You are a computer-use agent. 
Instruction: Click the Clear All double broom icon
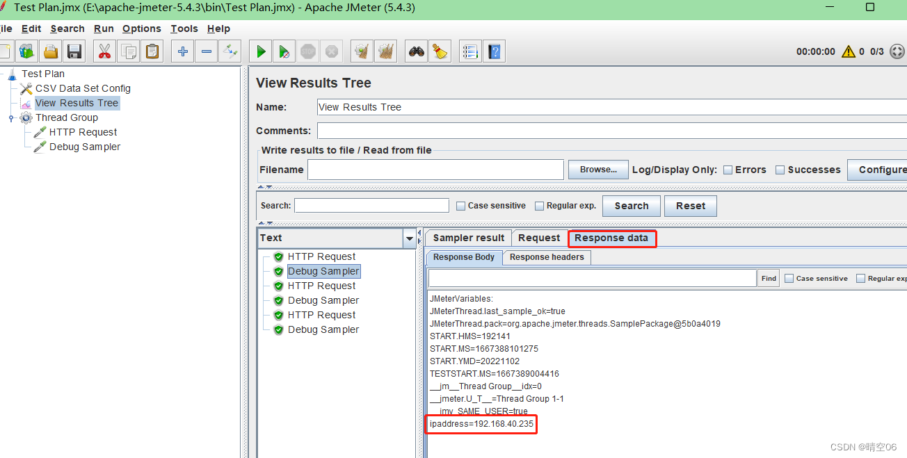(385, 51)
